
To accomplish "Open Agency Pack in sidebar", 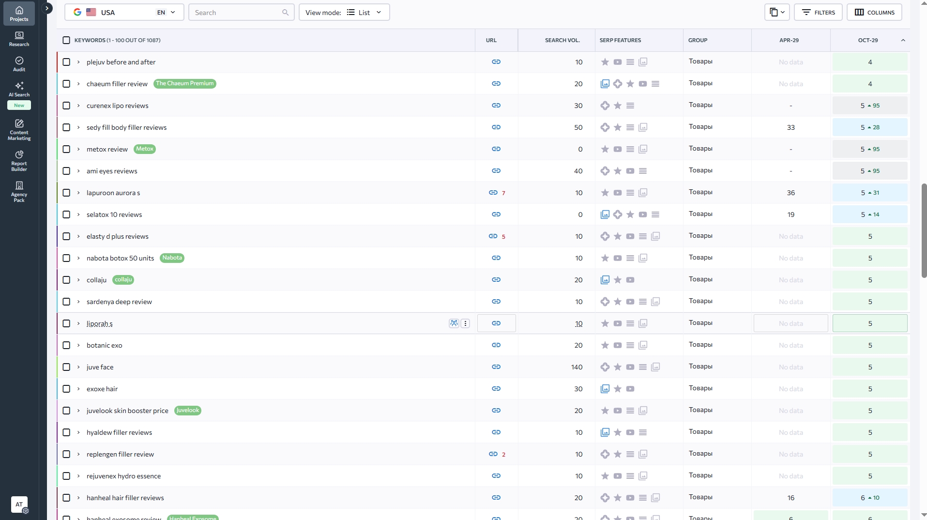I will 19,192.
